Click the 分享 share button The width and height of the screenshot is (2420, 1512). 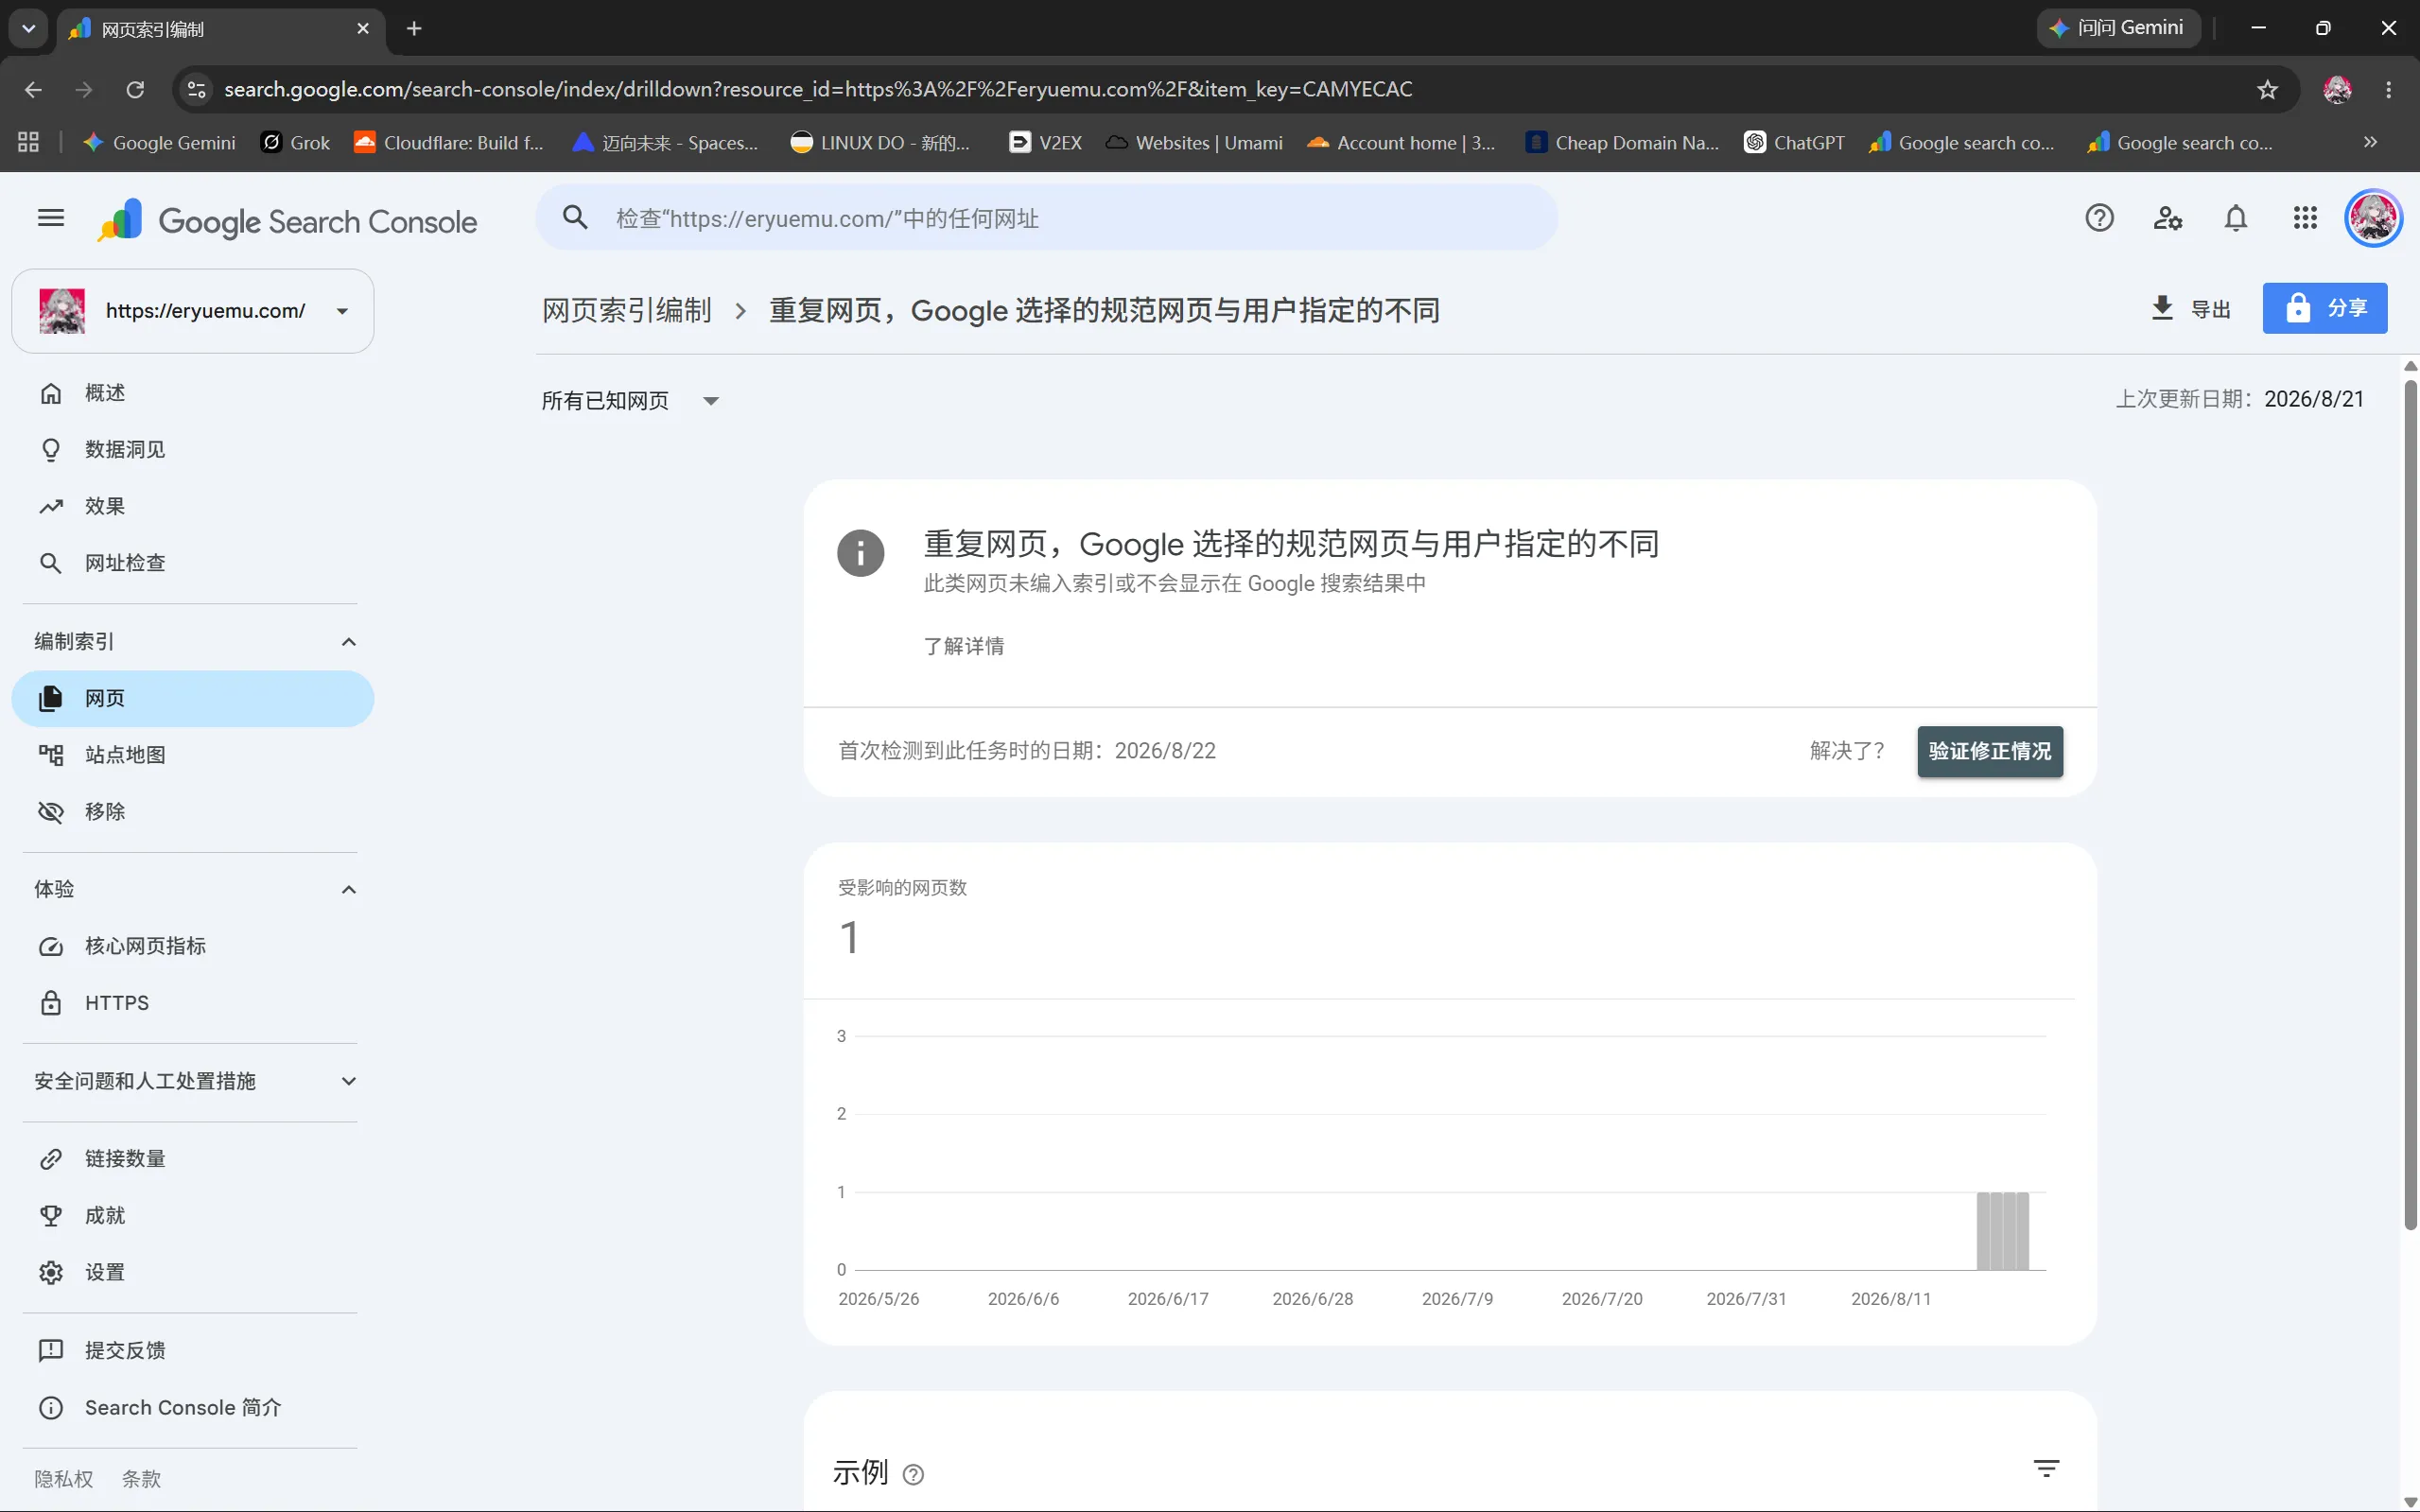(x=2325, y=308)
